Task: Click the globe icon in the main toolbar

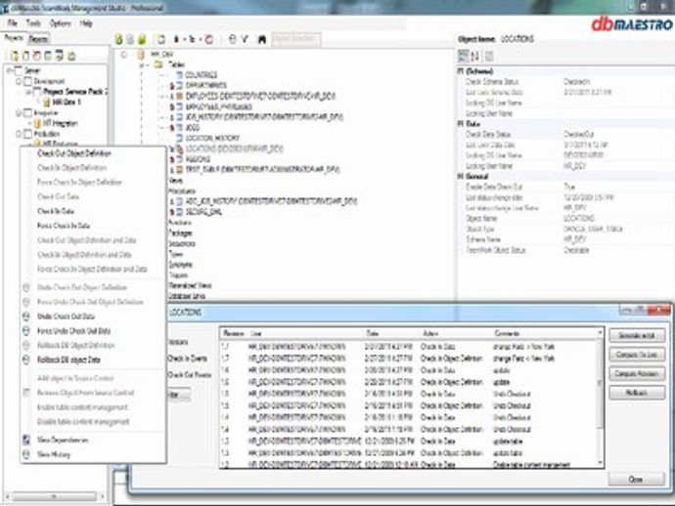Action: (x=233, y=39)
